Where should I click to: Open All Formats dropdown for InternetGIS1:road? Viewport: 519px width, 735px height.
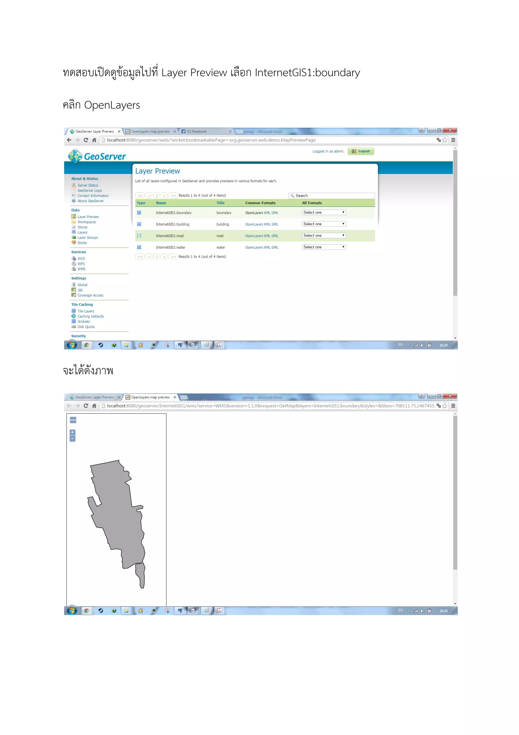pyautogui.click(x=324, y=236)
